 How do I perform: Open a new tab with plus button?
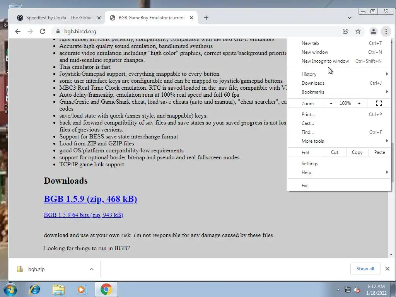pyautogui.click(x=206, y=18)
